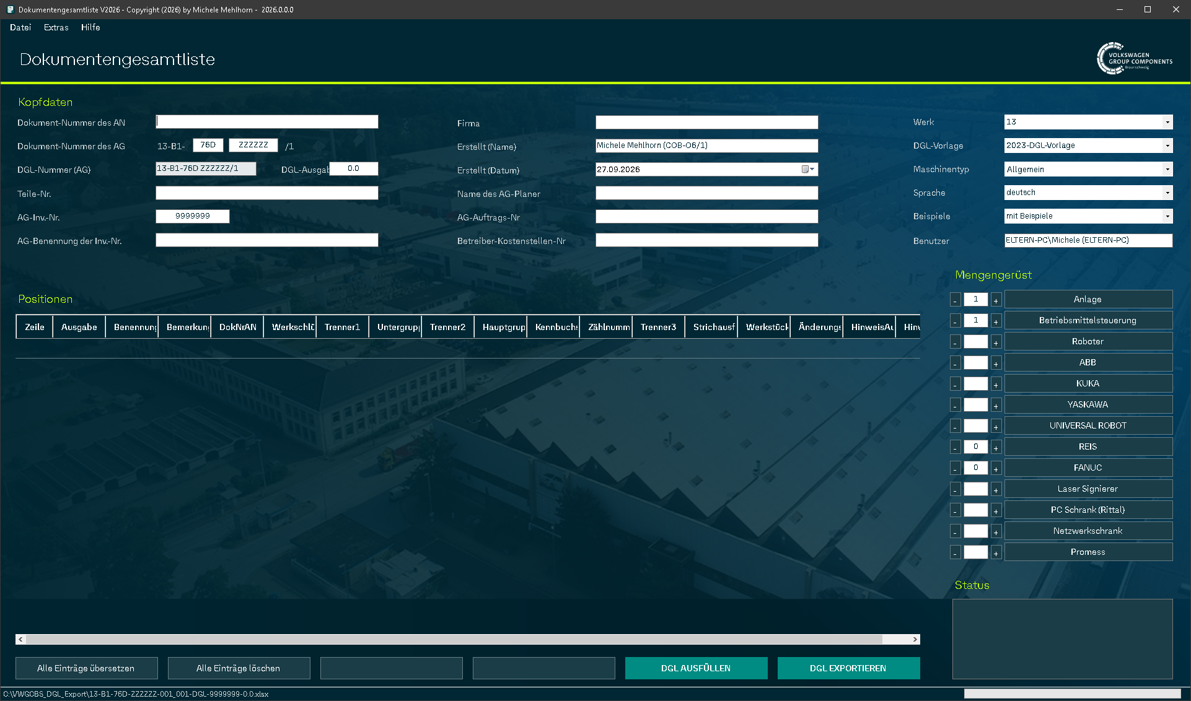Open the Maschinentyp dropdown
1191x701 pixels.
pos(1167,169)
